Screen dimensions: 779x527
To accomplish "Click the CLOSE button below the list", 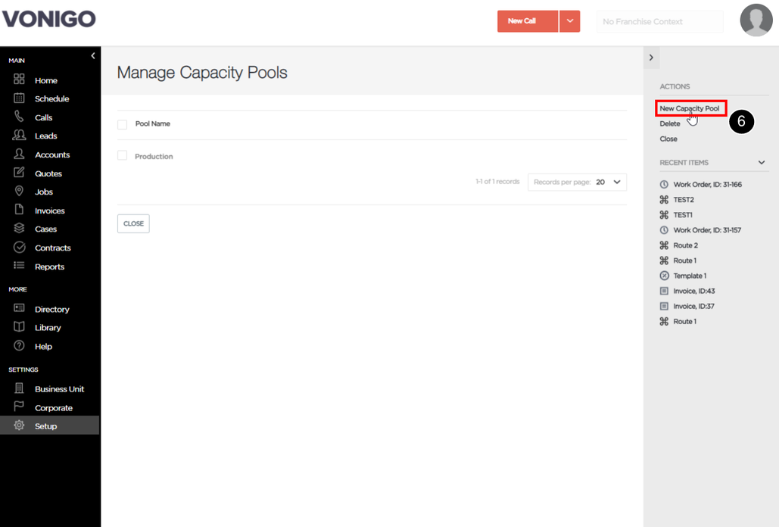I will pyautogui.click(x=134, y=223).
